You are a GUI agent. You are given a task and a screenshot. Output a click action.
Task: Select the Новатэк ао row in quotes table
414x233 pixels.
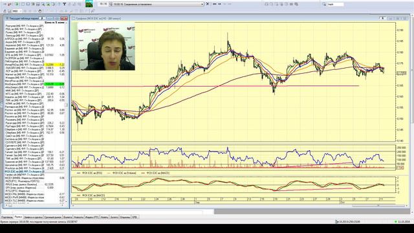pyautogui.click(x=35, y=97)
